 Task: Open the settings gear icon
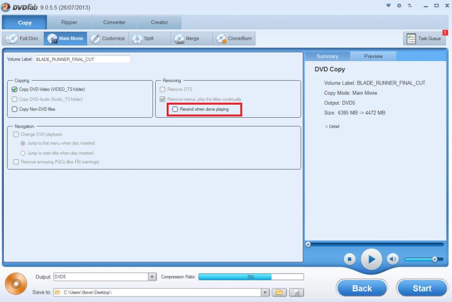point(399,5)
